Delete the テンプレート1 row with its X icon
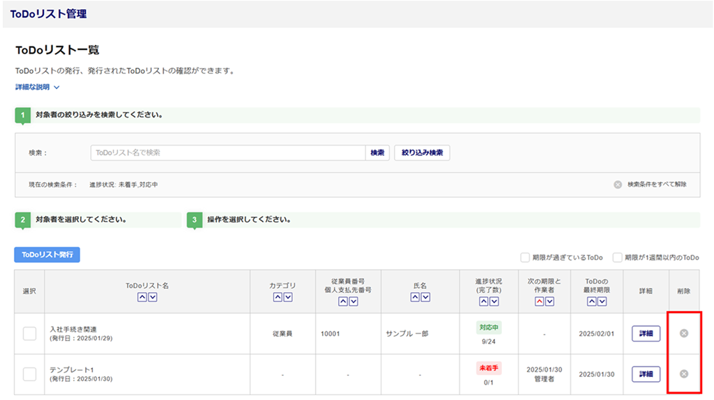714x400 pixels. click(683, 374)
